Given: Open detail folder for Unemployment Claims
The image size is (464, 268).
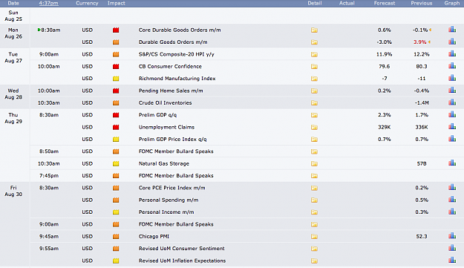Looking at the screenshot, I should pyautogui.click(x=314, y=127).
